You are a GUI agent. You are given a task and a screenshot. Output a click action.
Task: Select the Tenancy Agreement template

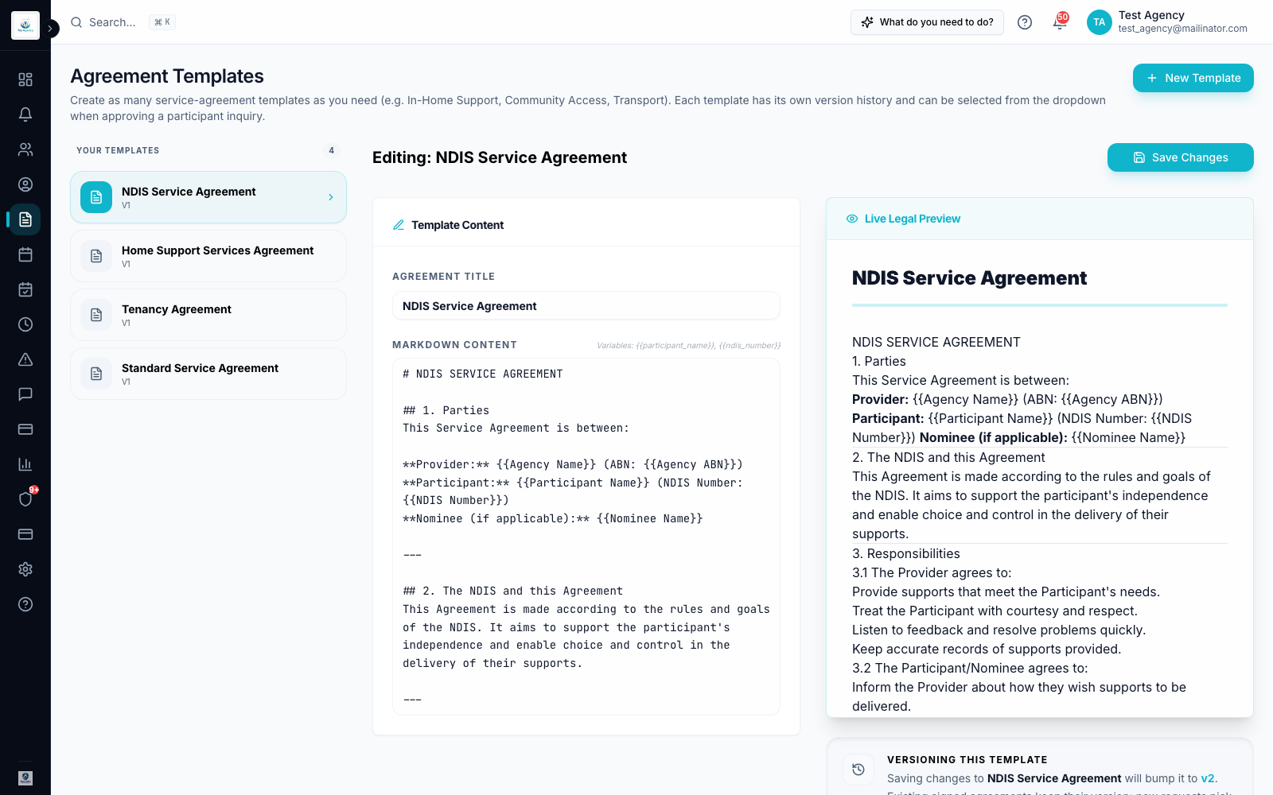click(x=208, y=315)
